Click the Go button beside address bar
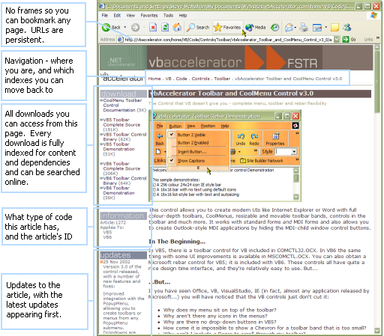This screenshot has height=336, width=384. [x=349, y=40]
